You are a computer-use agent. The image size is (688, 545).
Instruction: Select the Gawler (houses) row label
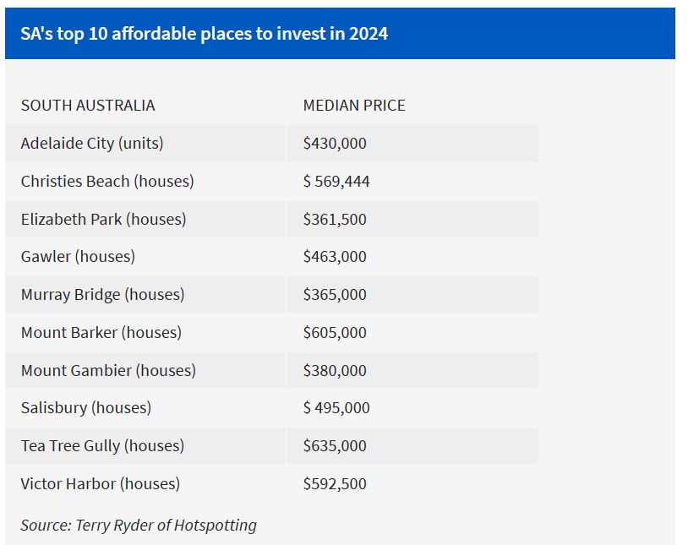click(x=78, y=257)
